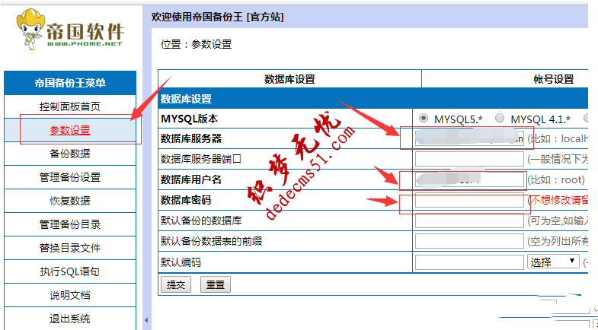598x330 pixels.
Task: Select 恢复数据 menu item
Action: [x=70, y=201]
